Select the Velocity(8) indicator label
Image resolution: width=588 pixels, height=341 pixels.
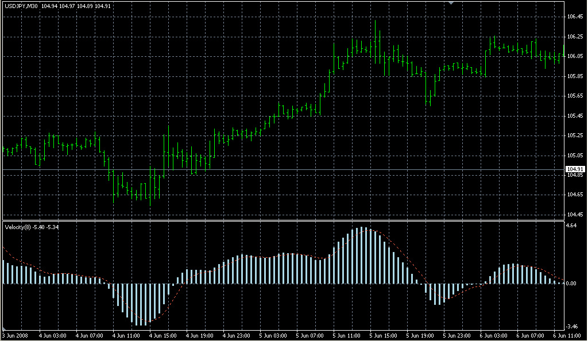[18, 227]
